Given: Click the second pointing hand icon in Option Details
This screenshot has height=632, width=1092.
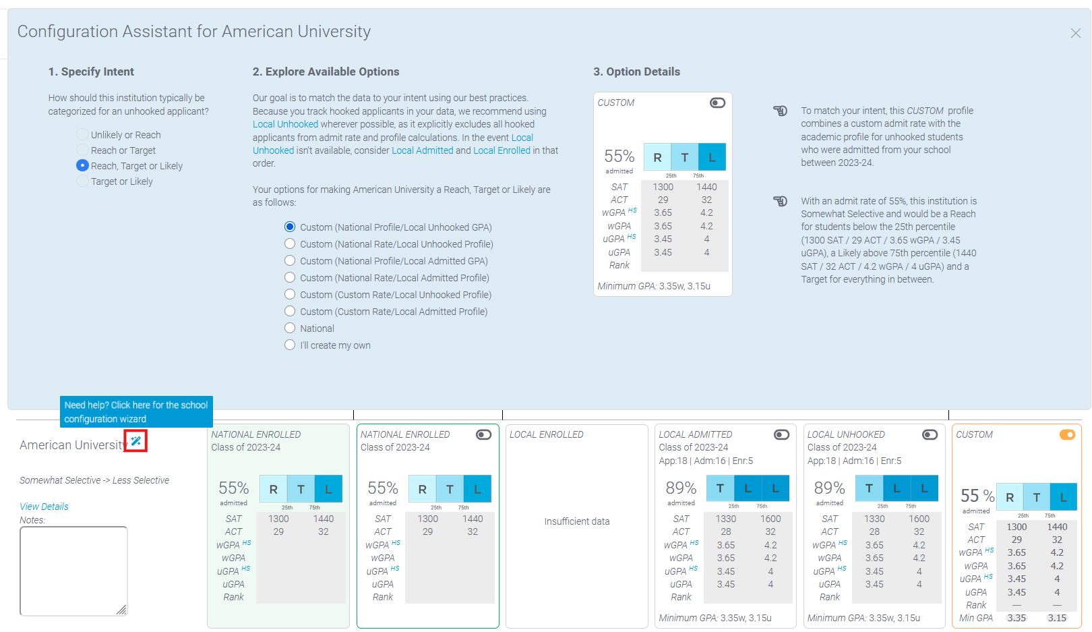Looking at the screenshot, I should (780, 201).
